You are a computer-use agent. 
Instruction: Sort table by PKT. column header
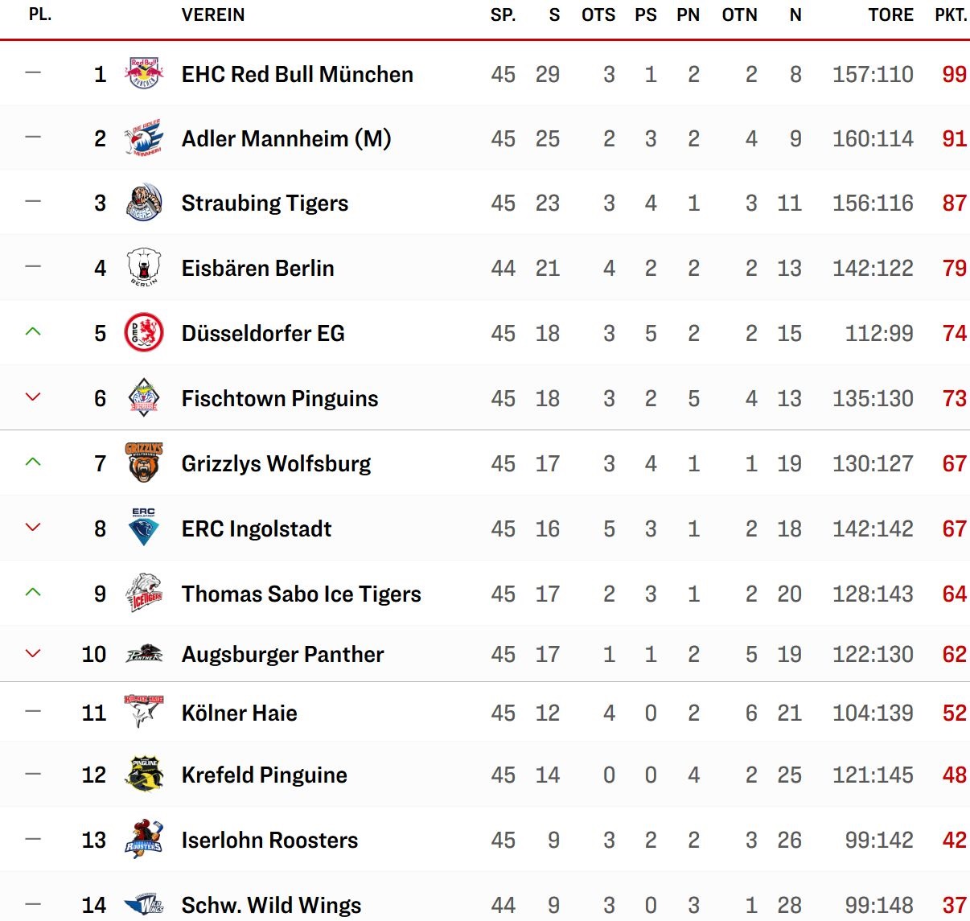pos(951,14)
